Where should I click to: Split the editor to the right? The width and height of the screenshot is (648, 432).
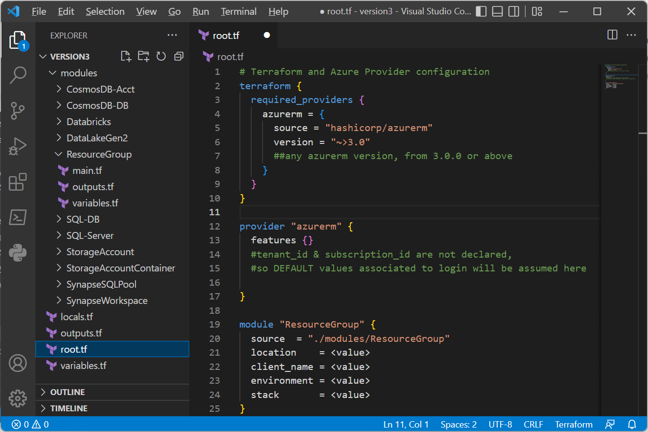coord(612,35)
